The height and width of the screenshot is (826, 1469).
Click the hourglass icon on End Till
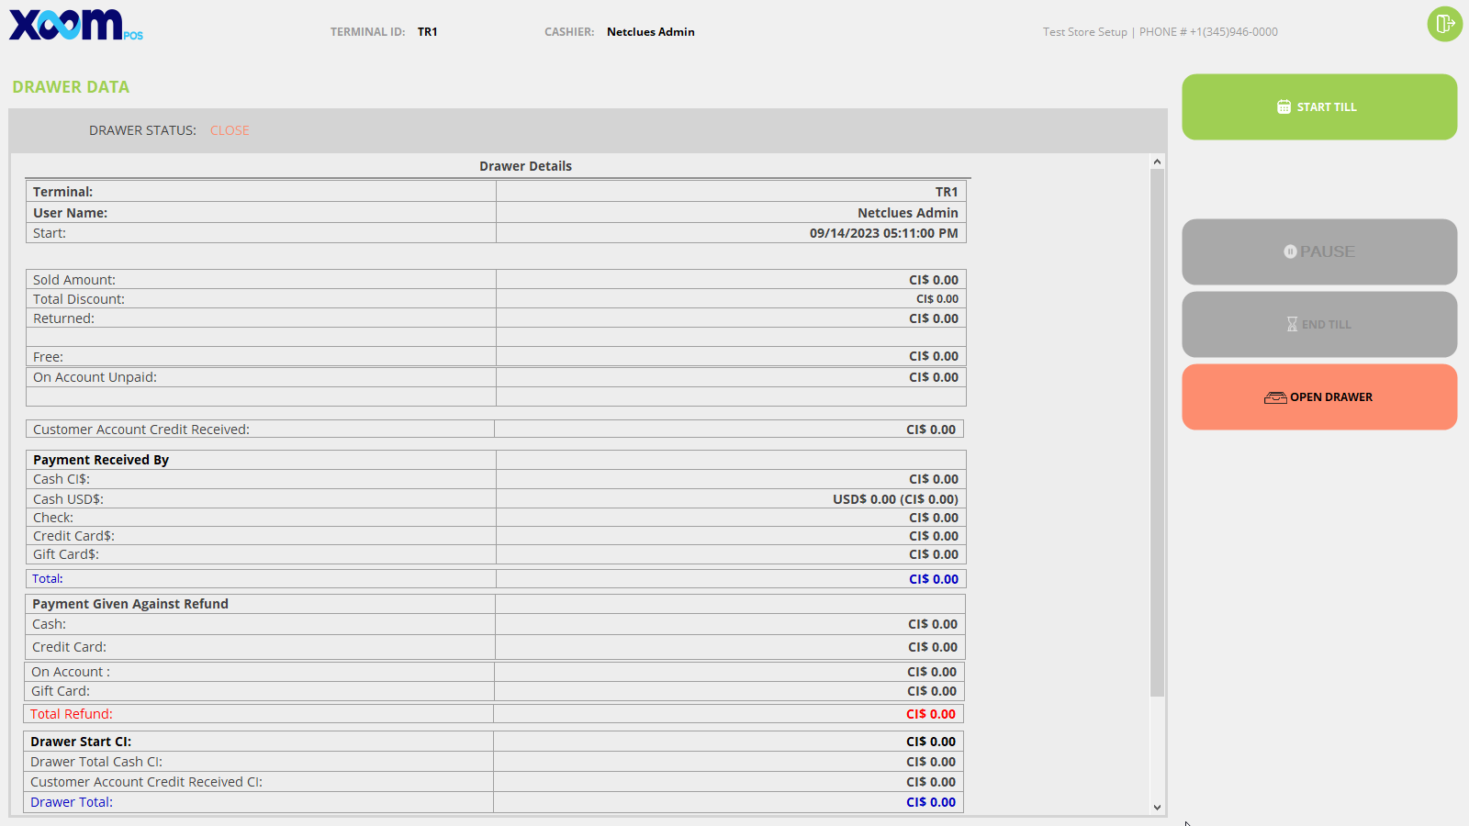tap(1292, 324)
